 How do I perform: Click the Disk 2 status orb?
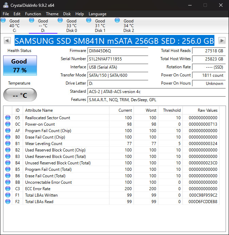point(117,20)
